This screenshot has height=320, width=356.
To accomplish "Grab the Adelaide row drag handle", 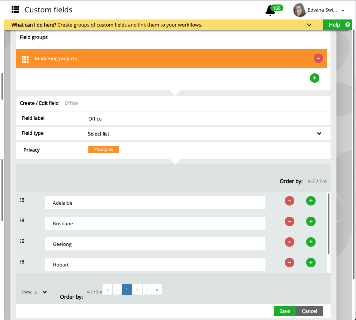I will (22, 200).
